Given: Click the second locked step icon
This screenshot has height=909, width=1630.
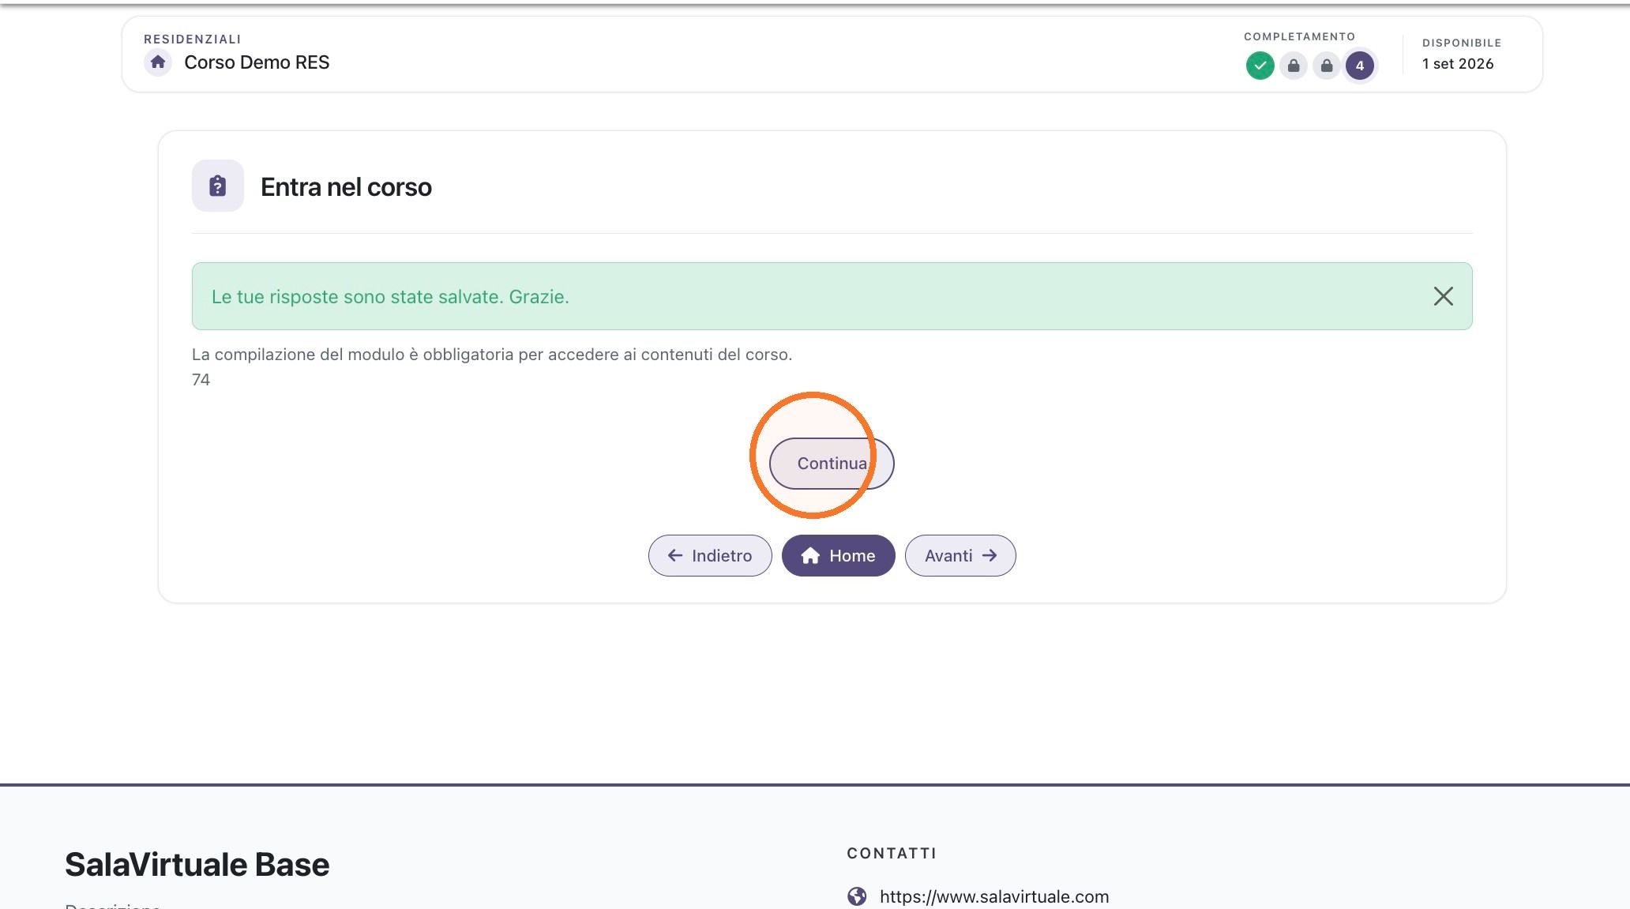Looking at the screenshot, I should coord(1327,66).
